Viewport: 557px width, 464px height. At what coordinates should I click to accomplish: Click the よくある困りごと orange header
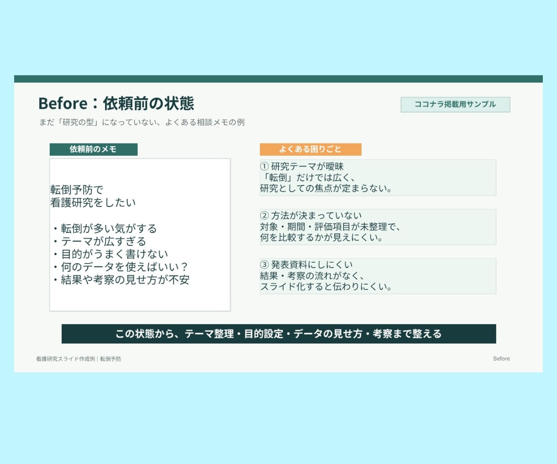click(310, 149)
